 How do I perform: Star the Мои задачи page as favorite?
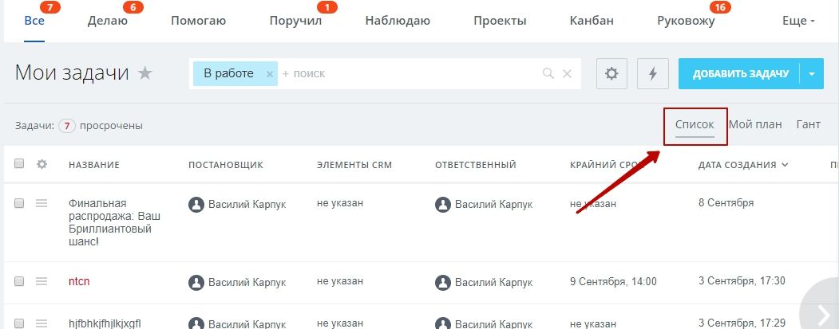click(x=145, y=72)
